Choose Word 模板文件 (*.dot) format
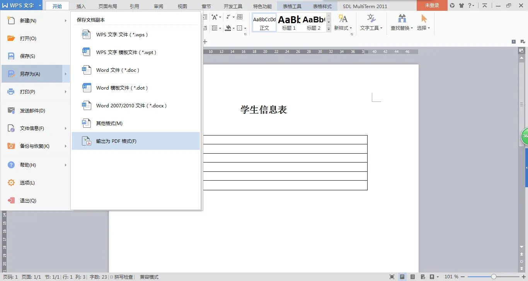 coord(136,88)
